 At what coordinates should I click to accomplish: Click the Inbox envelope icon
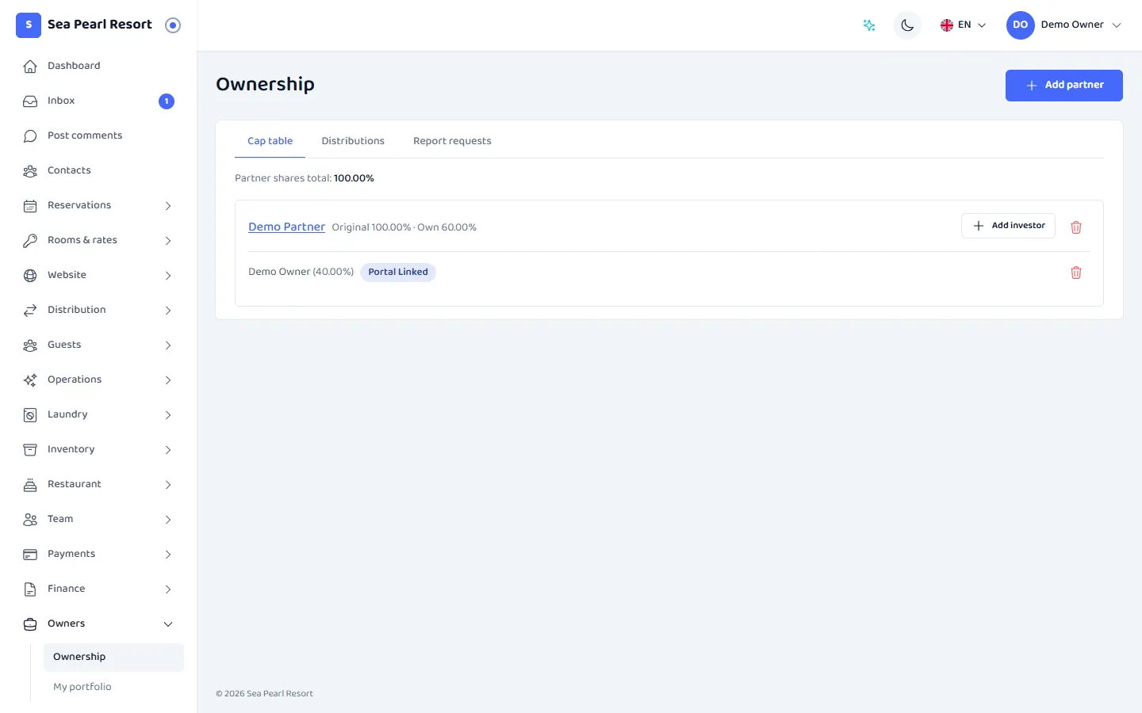(30, 101)
